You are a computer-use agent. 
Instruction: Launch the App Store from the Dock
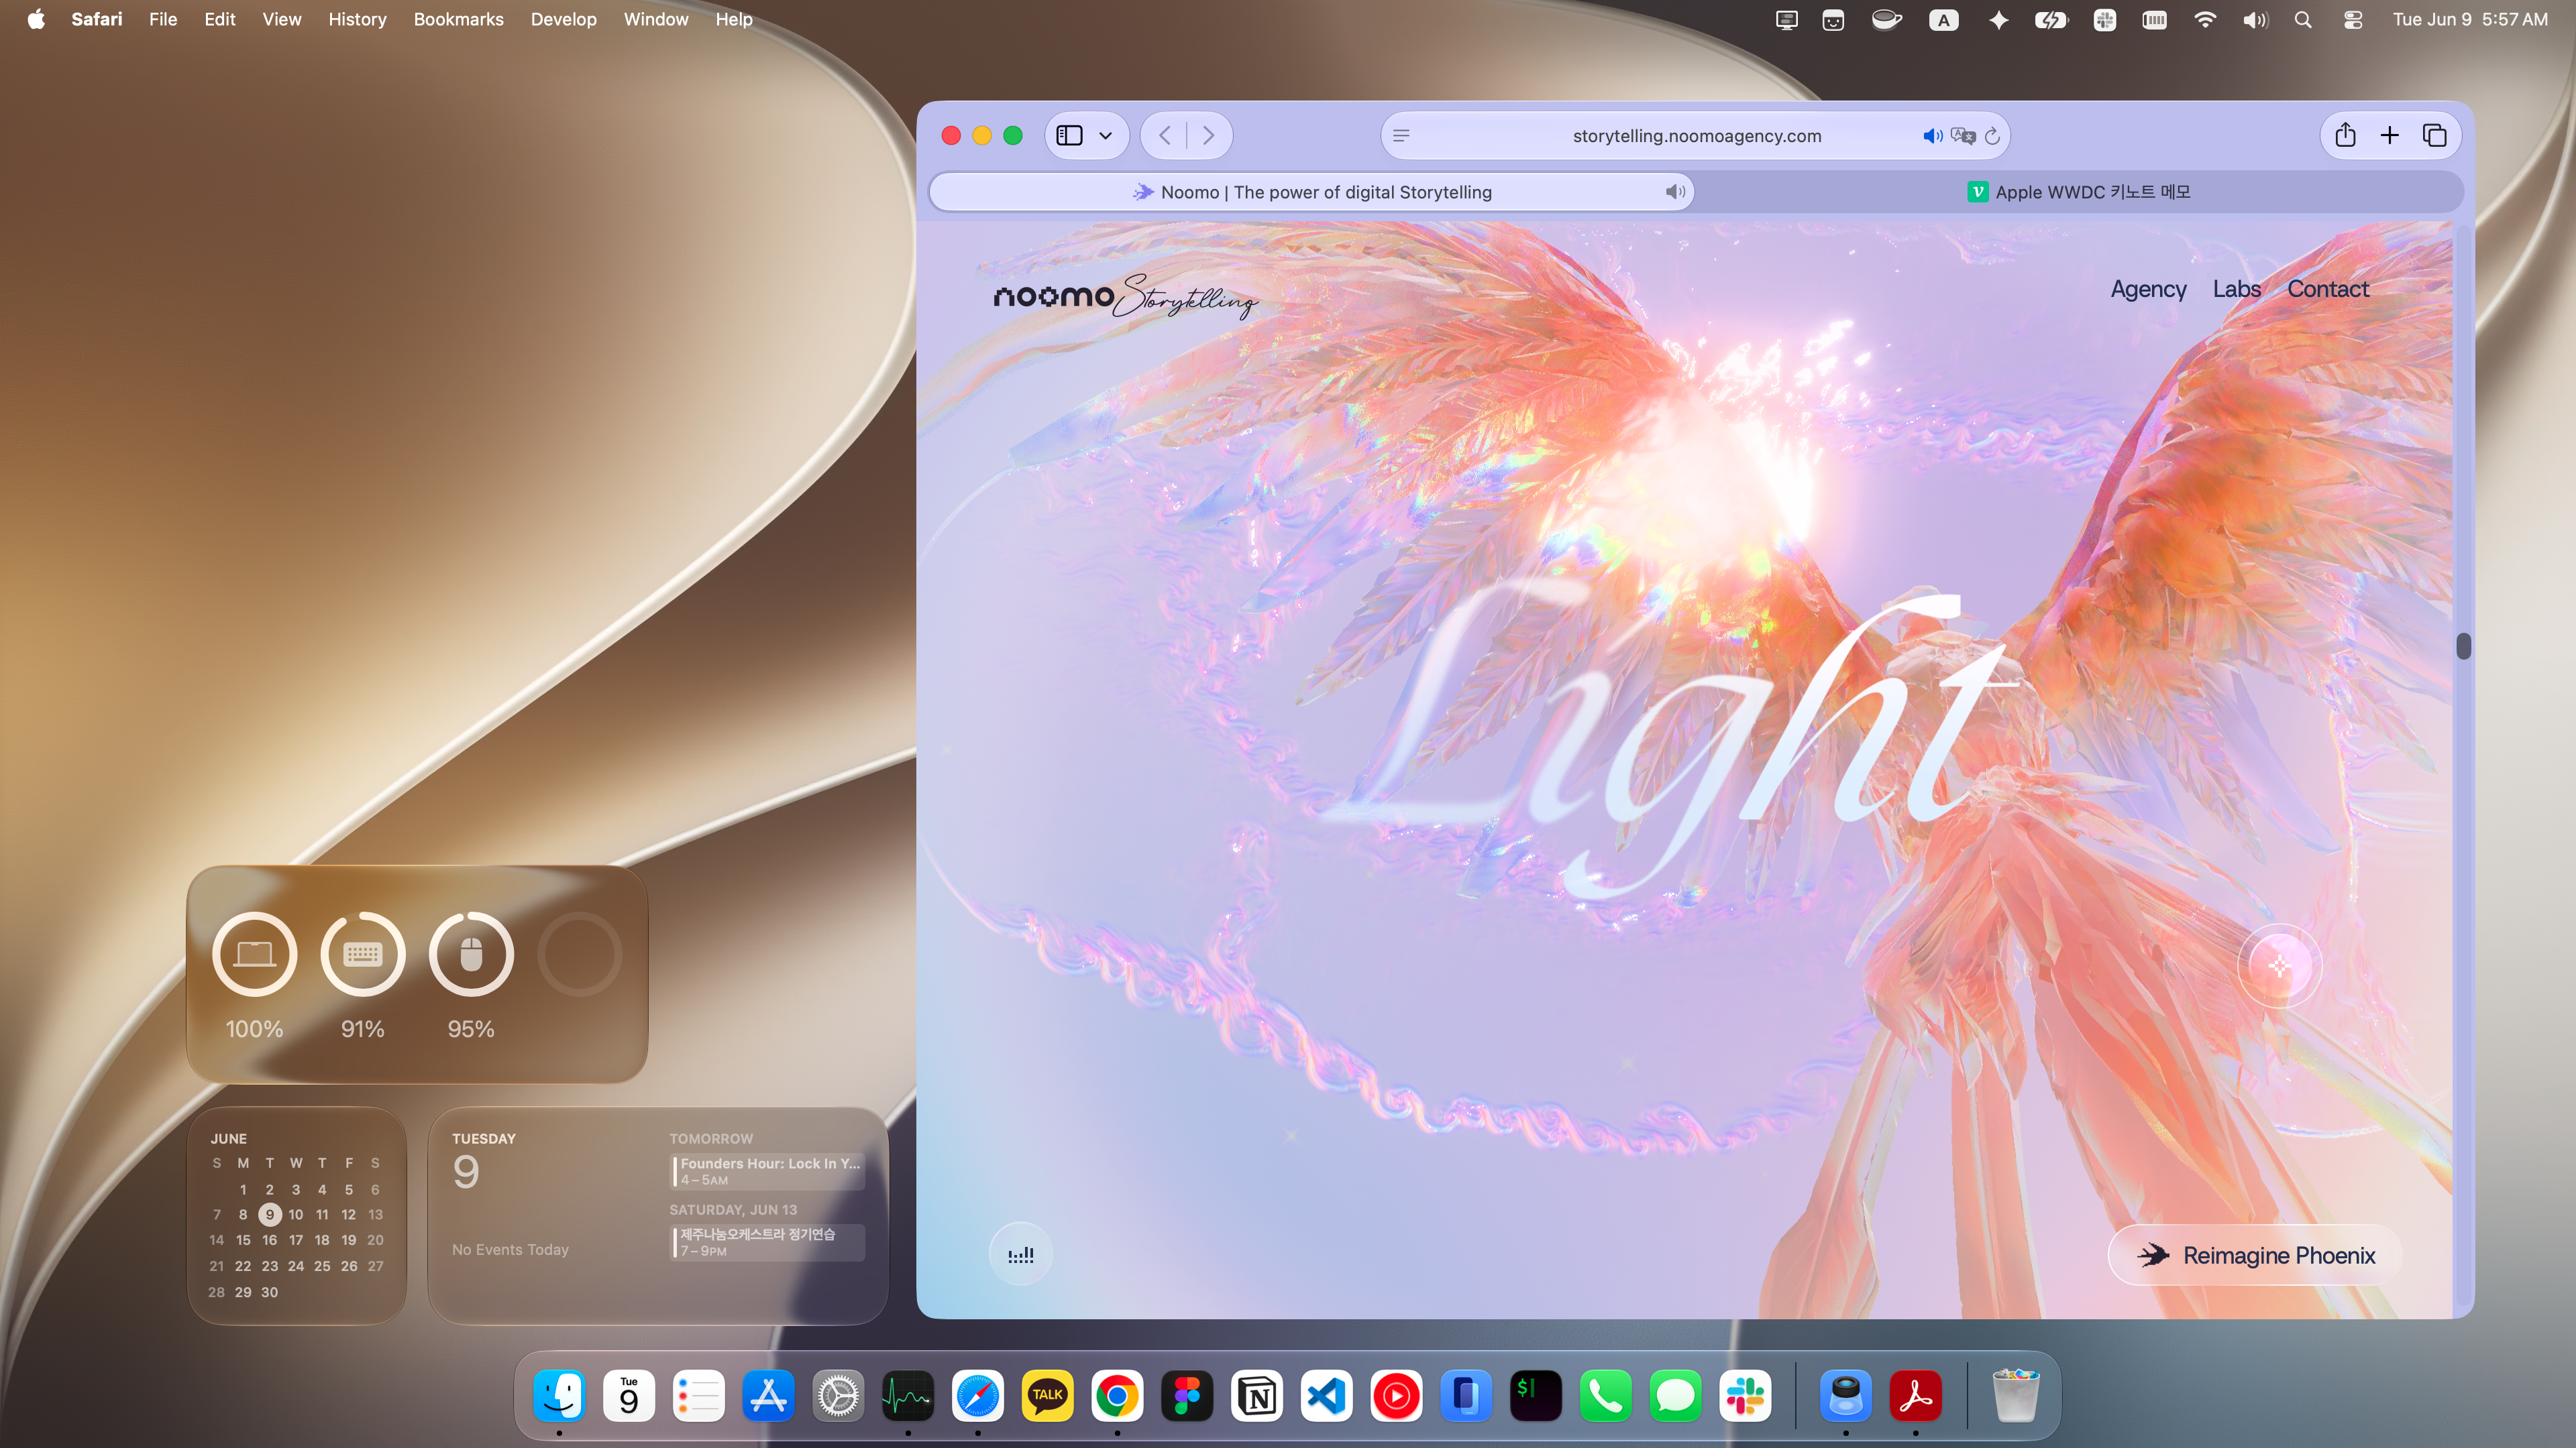tap(768, 1395)
